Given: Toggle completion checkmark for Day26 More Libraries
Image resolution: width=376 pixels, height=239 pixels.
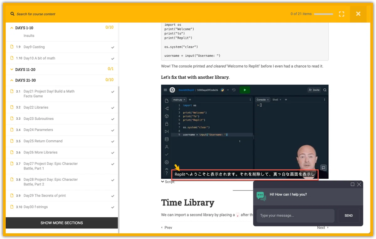Looking at the screenshot, I should 113,153.
